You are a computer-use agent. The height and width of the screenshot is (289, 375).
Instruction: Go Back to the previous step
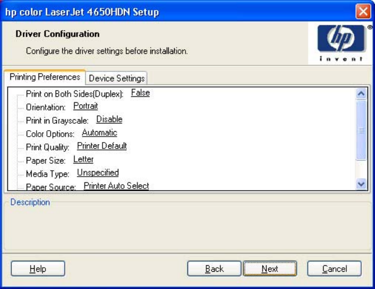click(214, 269)
